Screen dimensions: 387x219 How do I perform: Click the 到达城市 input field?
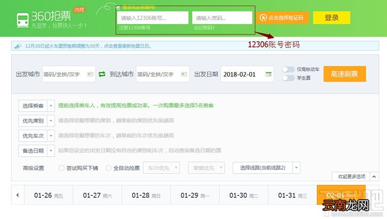163,74
